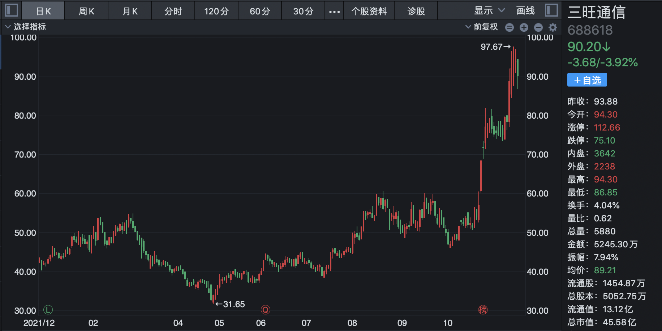Open the three-dots more periods menu

(334, 12)
